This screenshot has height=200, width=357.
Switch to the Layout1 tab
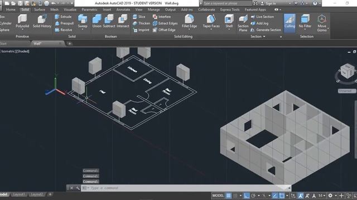[x=18, y=194]
